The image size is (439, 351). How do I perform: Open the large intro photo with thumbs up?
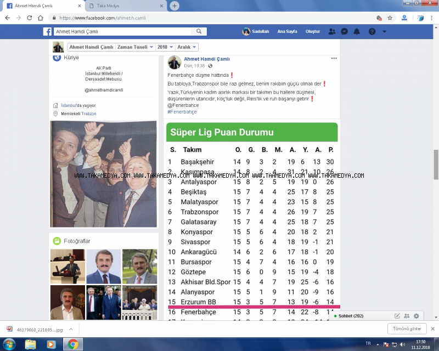coord(104,174)
